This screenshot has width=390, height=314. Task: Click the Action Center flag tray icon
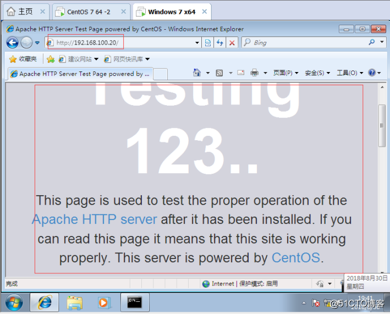click(x=315, y=303)
